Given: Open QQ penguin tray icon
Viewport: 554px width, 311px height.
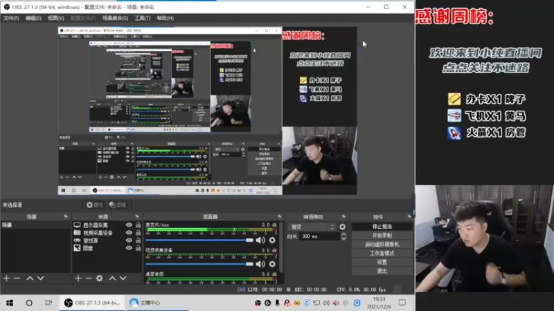Looking at the screenshot, I should pyautogui.click(x=287, y=303).
